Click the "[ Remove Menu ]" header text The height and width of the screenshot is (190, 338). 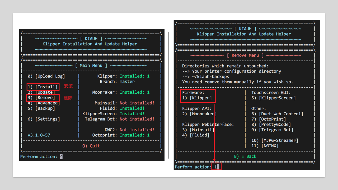[x=245, y=55]
